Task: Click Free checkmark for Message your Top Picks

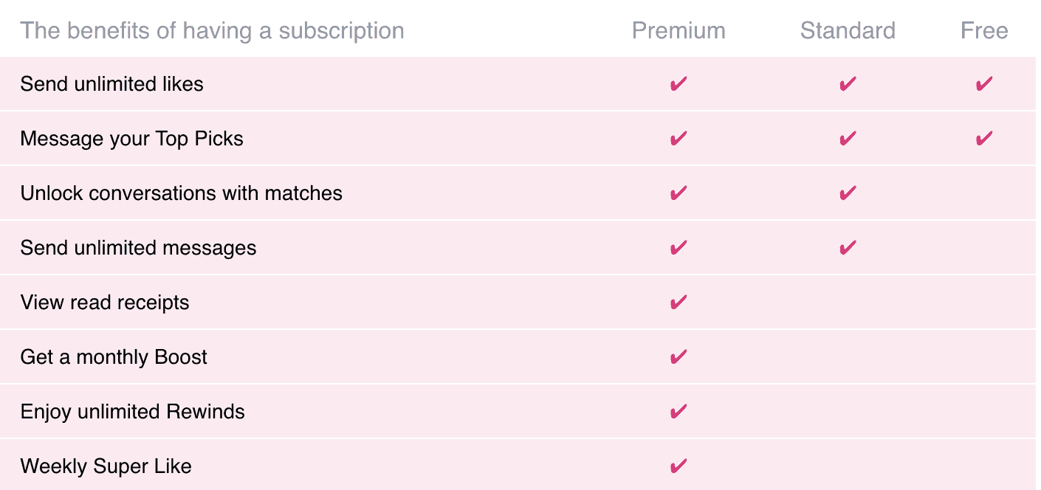Action: 984,139
